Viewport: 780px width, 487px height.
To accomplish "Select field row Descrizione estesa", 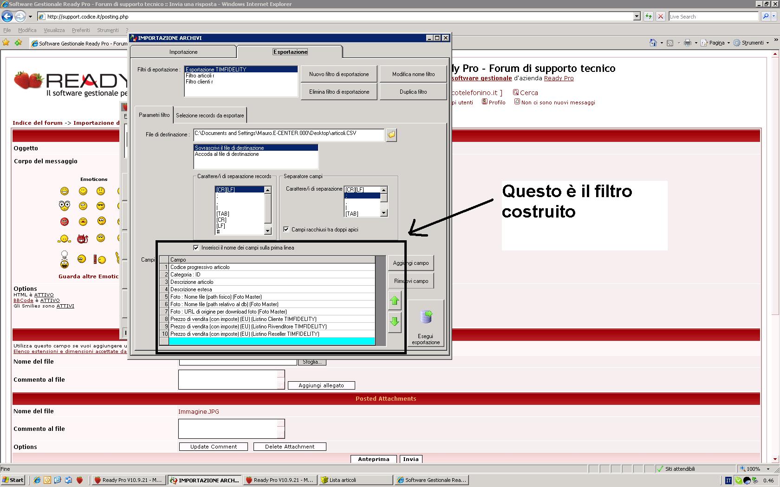I will 272,289.
